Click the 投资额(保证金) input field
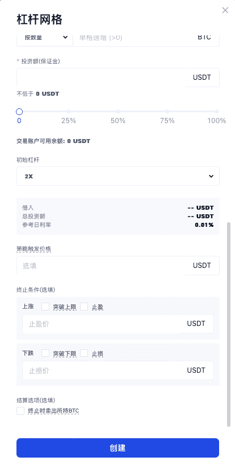 point(100,77)
